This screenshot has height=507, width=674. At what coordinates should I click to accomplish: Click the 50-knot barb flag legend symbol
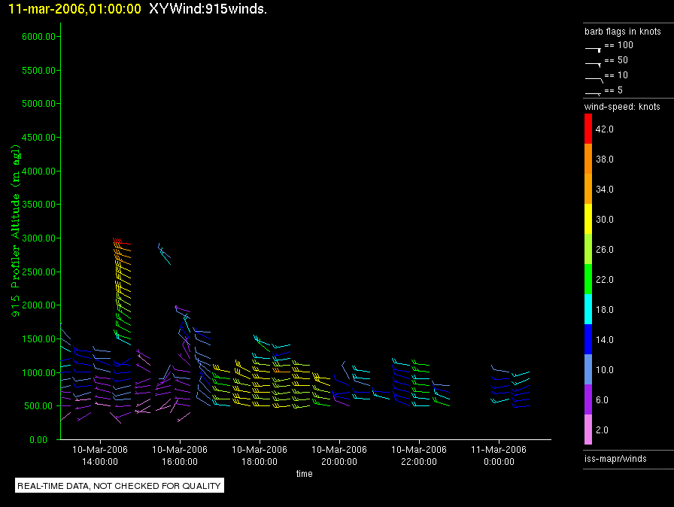tap(594, 62)
